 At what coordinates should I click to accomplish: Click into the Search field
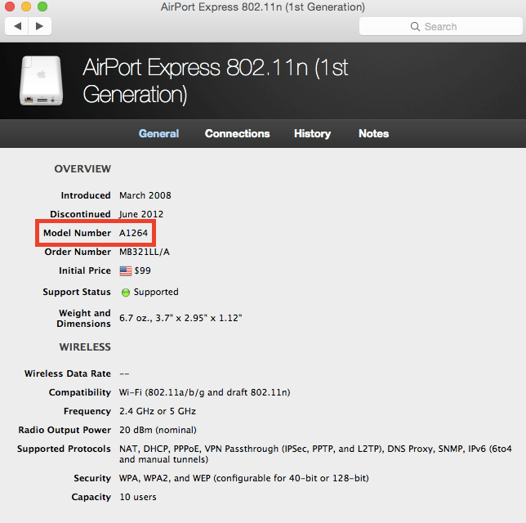pos(440,26)
